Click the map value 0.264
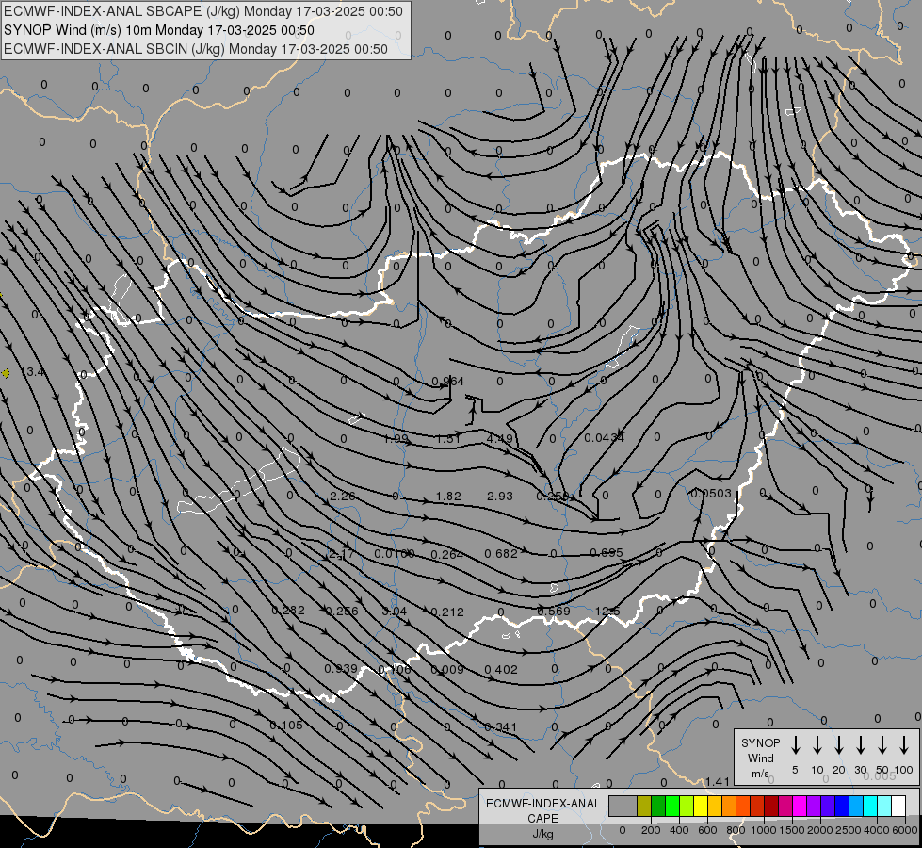 pyautogui.click(x=447, y=554)
